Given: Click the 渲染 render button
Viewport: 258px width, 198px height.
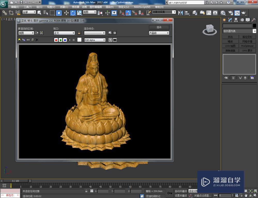Looking at the screenshot, I should 159,27.
